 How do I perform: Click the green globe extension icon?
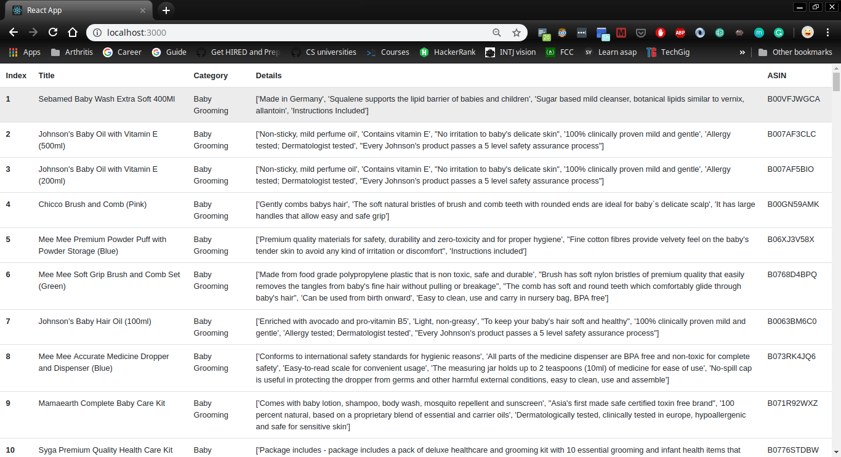tap(720, 33)
